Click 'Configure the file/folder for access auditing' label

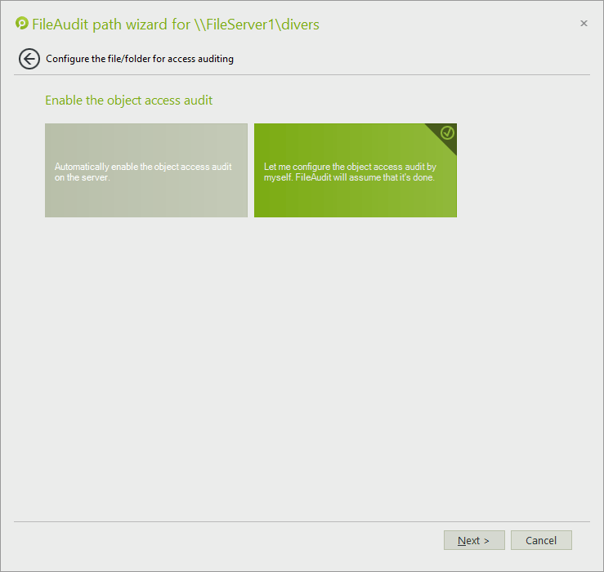(140, 59)
